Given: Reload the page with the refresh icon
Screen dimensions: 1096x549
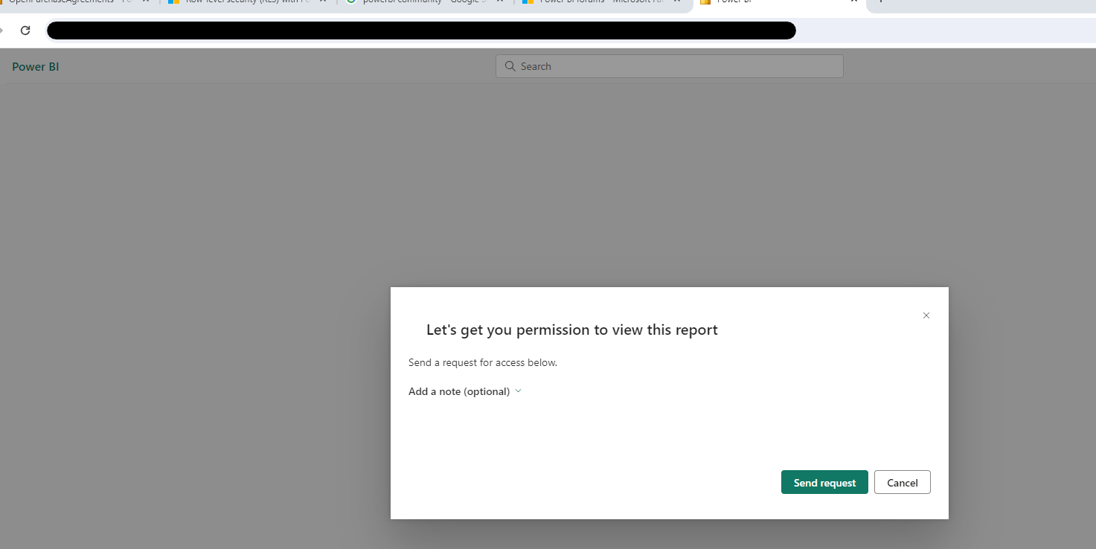Looking at the screenshot, I should click(25, 30).
